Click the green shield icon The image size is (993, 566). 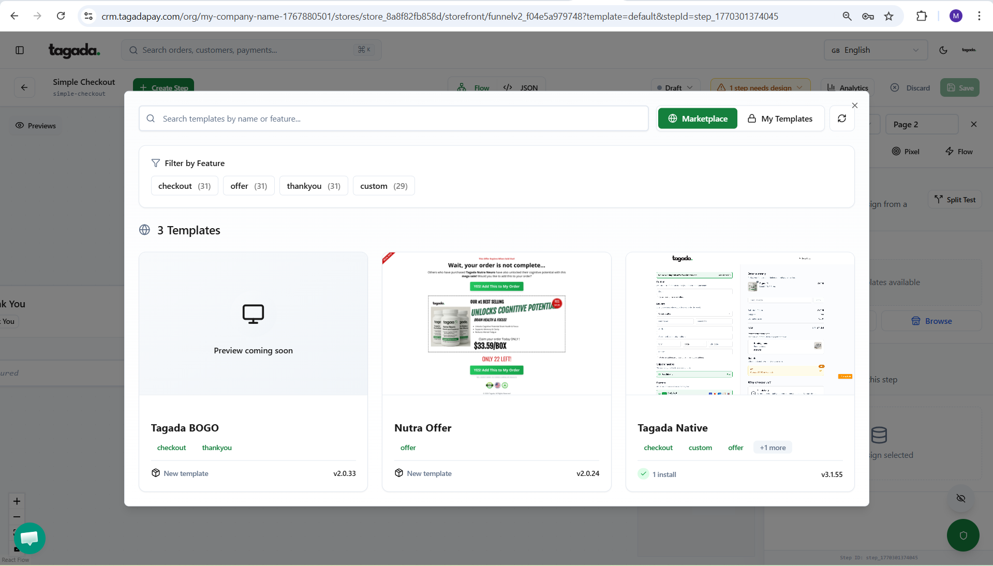coord(963,535)
